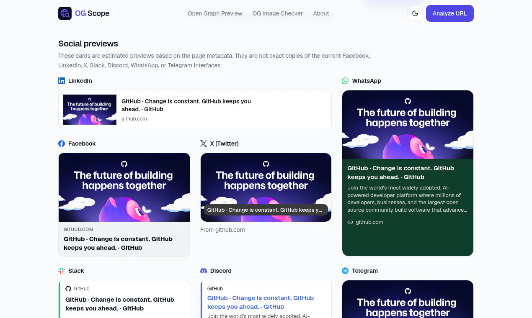The width and height of the screenshot is (532, 318).
Task: Toggle dark mode with the moon button
Action: tap(415, 13)
